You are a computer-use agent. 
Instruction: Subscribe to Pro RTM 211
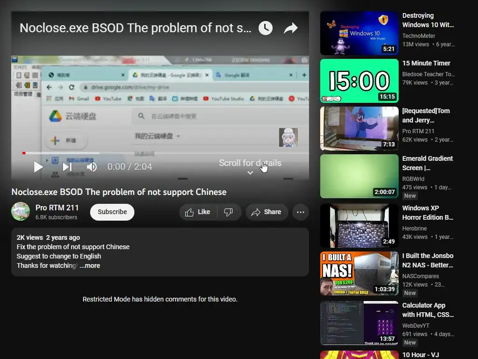coord(112,212)
